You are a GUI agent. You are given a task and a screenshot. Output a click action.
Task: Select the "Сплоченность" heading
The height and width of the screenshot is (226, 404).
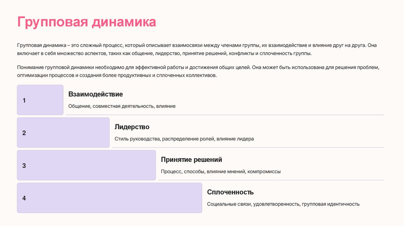[x=230, y=192]
